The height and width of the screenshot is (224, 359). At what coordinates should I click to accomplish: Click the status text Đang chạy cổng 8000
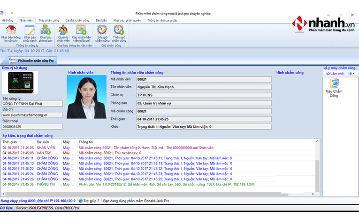(x=38, y=201)
